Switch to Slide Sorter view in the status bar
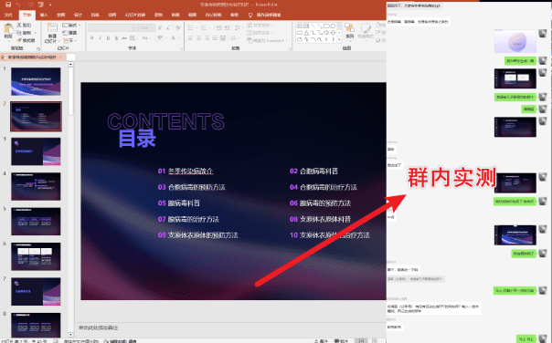The height and width of the screenshot is (343, 552). [x=375, y=341]
